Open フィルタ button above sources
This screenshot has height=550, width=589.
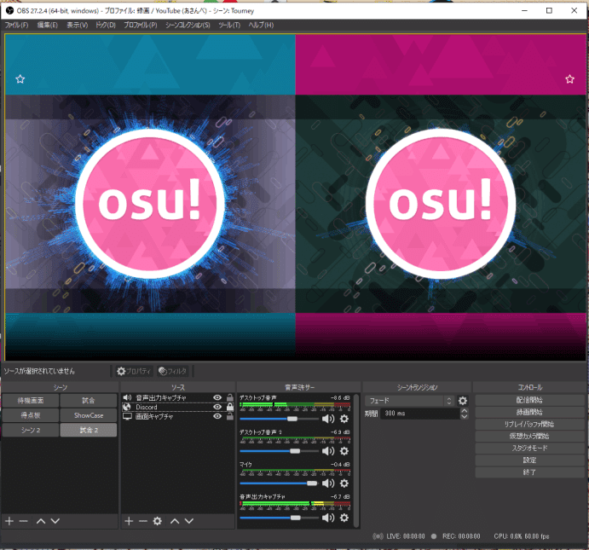pyautogui.click(x=173, y=371)
